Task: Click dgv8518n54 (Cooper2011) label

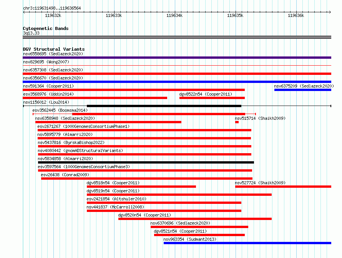Action: (x=113, y=183)
